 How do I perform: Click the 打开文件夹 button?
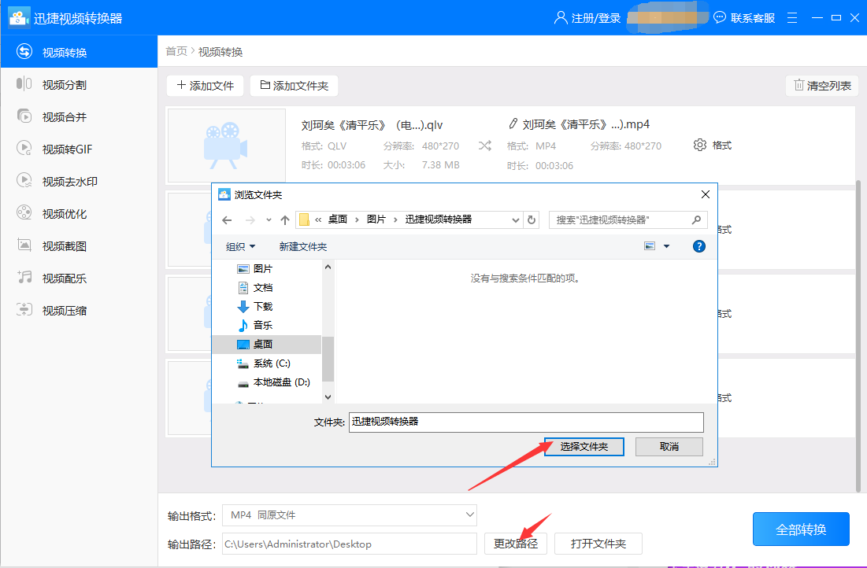[x=598, y=544]
